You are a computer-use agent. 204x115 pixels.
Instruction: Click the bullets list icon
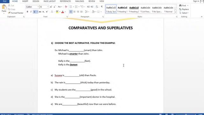click(71, 7)
